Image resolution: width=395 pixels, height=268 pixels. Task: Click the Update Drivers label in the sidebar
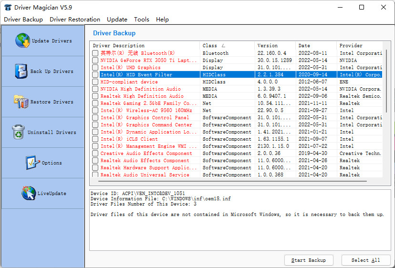[x=52, y=41]
